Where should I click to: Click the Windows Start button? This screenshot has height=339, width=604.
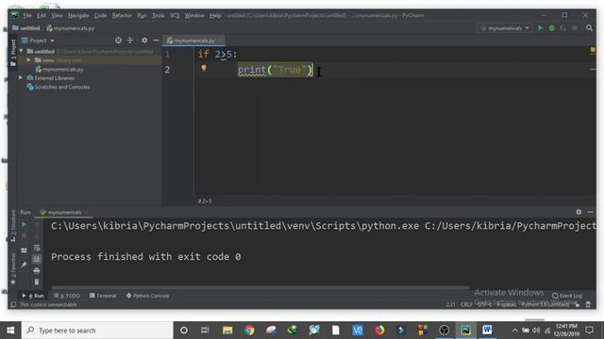coord(10,331)
